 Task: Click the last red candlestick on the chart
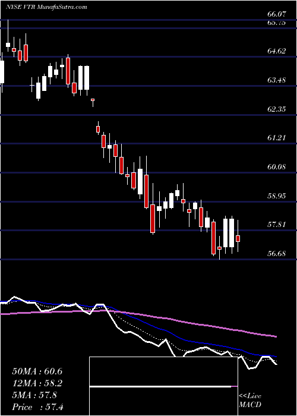pyautogui.click(x=238, y=238)
